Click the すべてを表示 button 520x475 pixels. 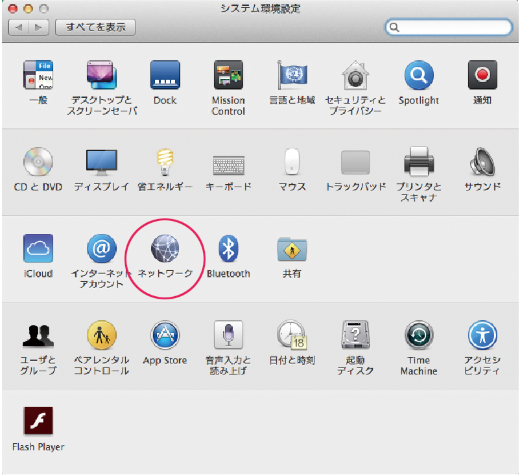[95, 27]
